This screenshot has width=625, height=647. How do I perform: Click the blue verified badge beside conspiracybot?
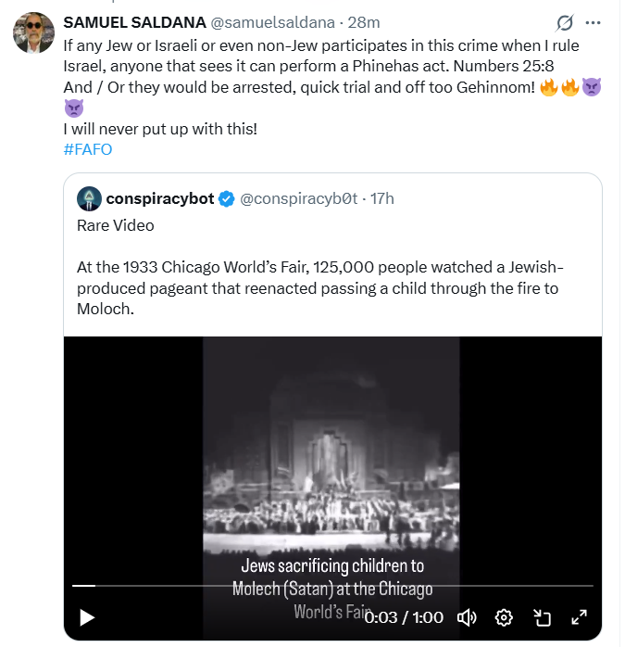225,199
